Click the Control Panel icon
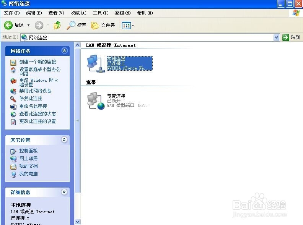Image resolution: width=303 pixels, height=225 pixels. click(13, 152)
